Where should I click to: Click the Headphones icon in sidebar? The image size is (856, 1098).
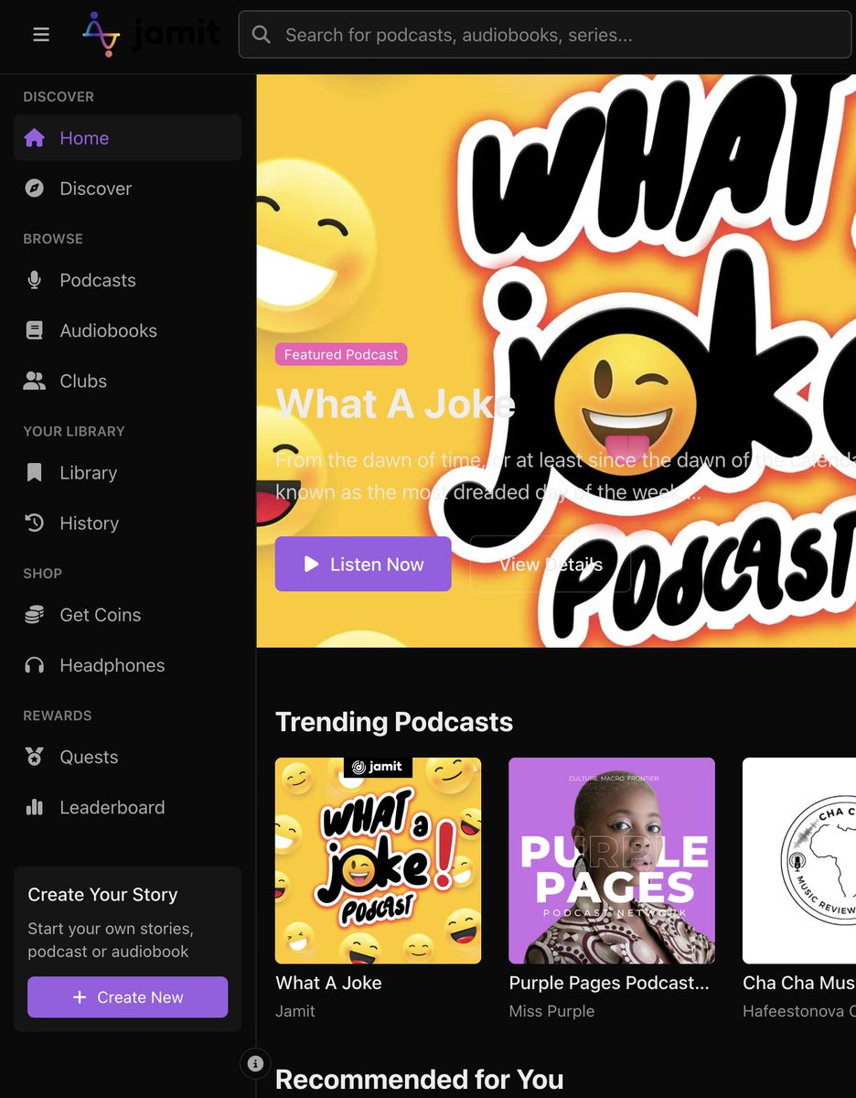pos(35,665)
